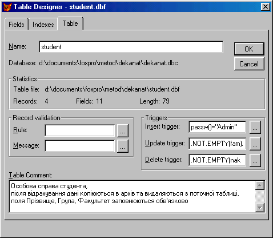Image resolution: width=273 pixels, height=238 pixels.
Task: Click the Cancel button
Action: point(249,64)
